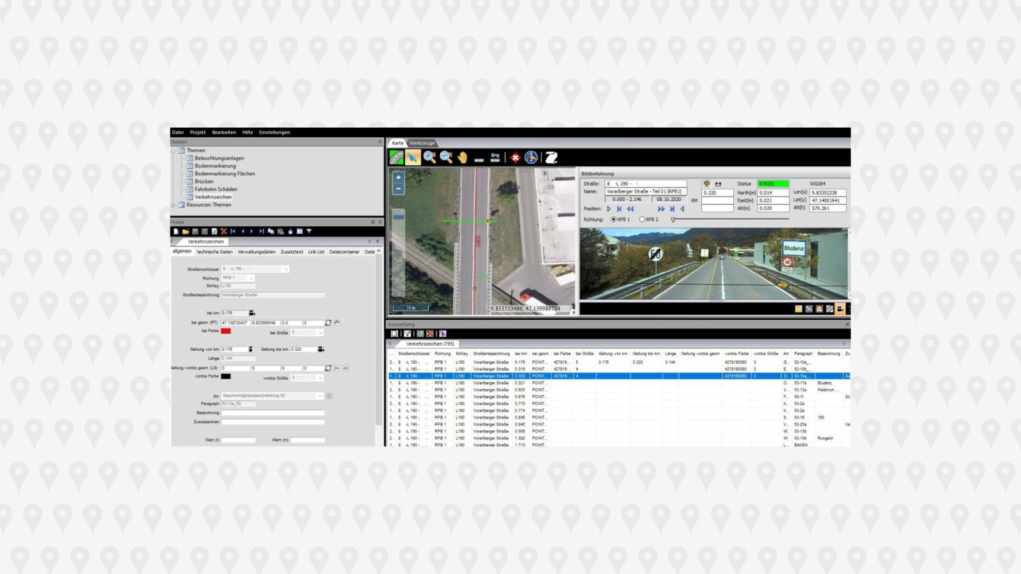Select the RFB 2 direction radio button
The height and width of the screenshot is (574, 1021).
point(642,219)
